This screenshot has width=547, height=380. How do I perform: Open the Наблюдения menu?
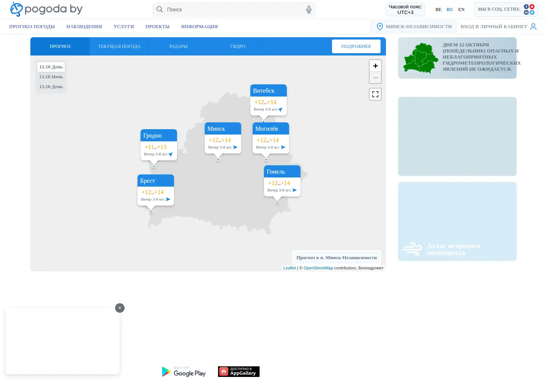pos(84,27)
